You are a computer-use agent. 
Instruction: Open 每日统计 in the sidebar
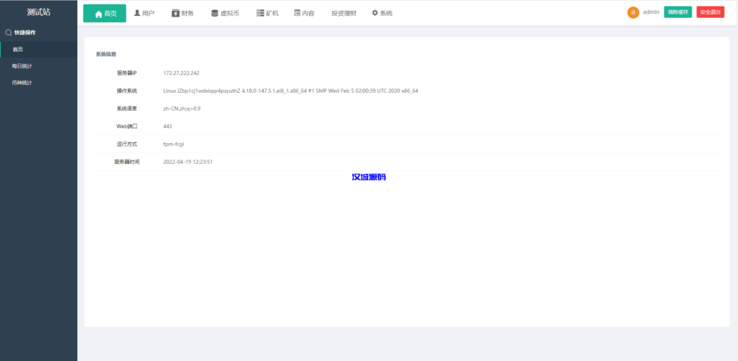[22, 66]
